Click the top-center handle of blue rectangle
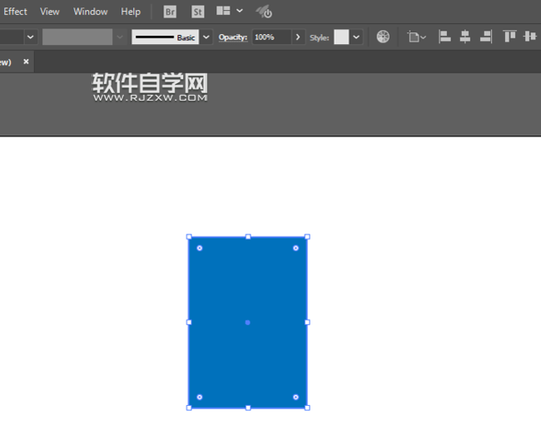 (248, 236)
